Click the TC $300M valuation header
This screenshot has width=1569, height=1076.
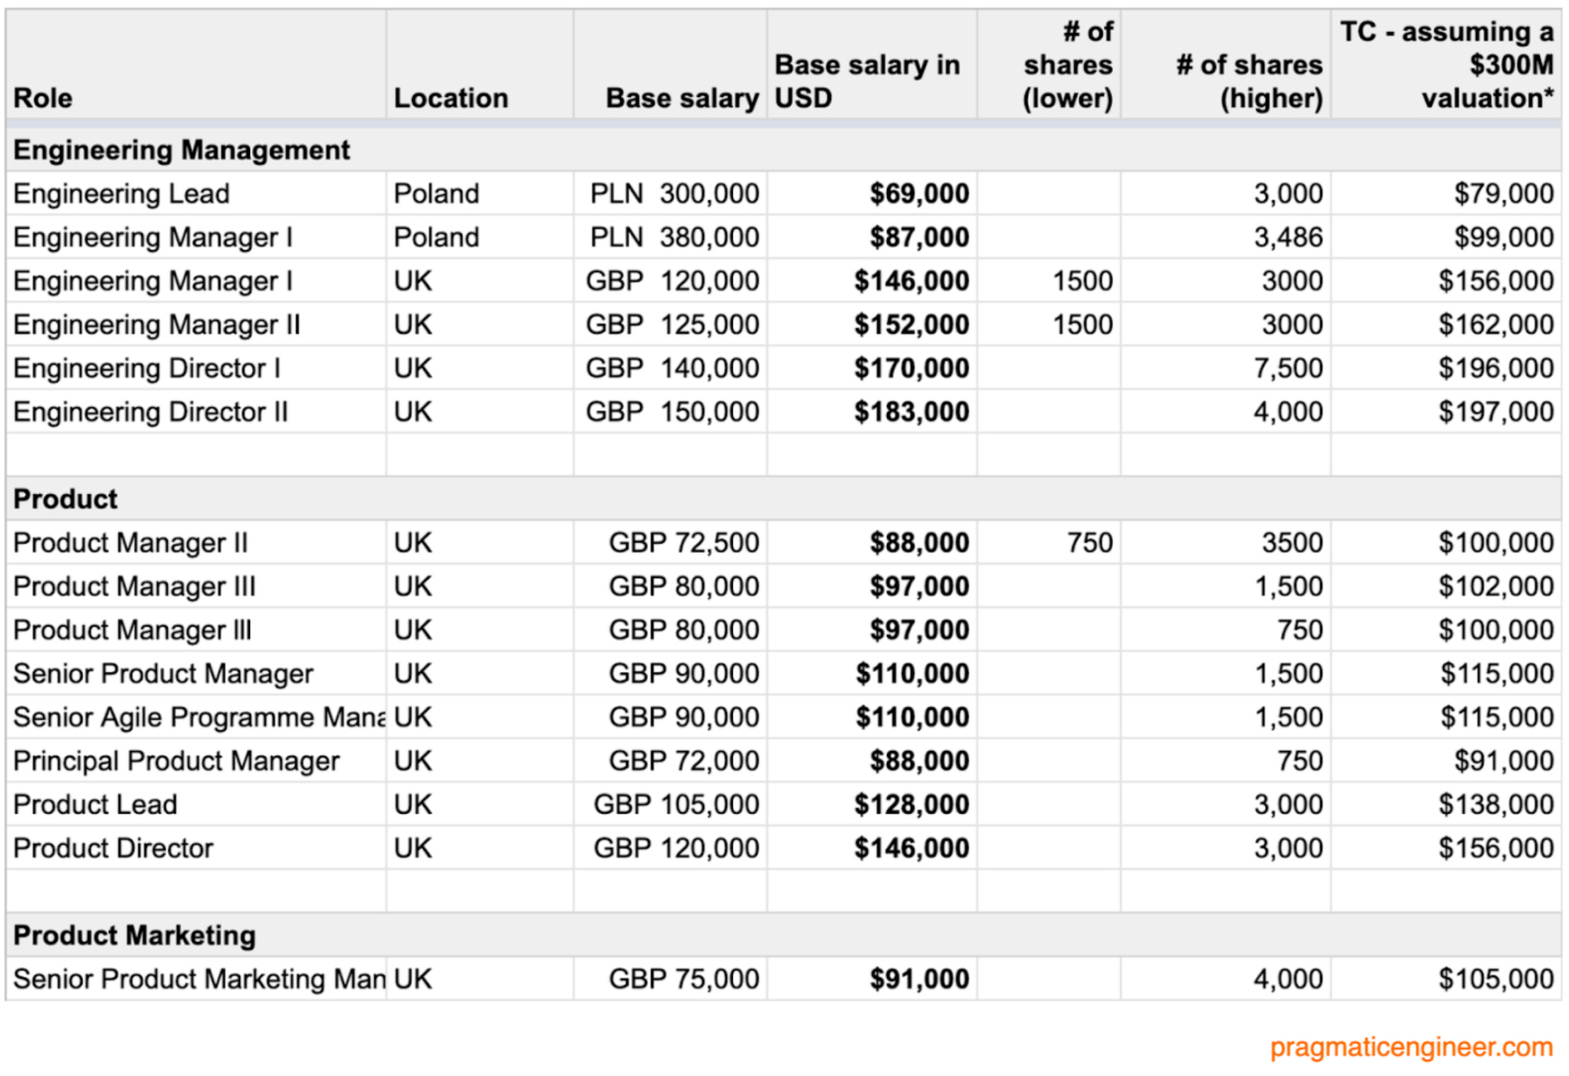pos(1447,65)
